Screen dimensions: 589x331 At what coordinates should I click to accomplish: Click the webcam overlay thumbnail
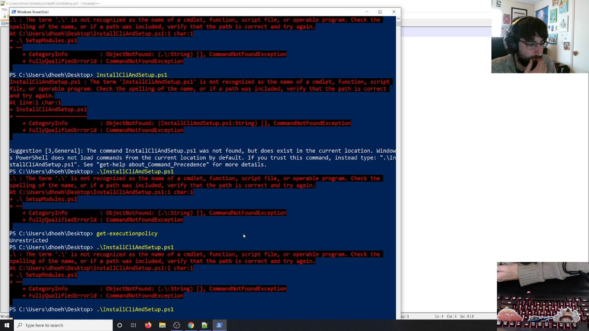pyautogui.click(x=540, y=37)
